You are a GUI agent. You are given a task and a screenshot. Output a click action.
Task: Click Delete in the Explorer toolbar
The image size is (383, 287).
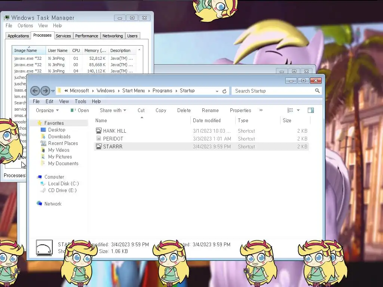(184, 110)
